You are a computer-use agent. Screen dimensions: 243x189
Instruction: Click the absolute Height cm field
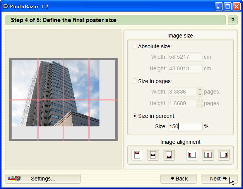185,68
